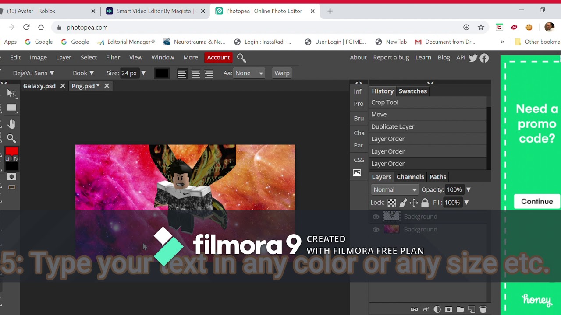Select the Hand tool
The height and width of the screenshot is (315, 561).
tap(11, 124)
